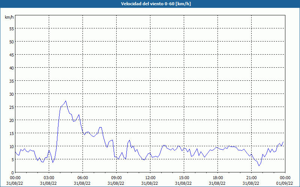Select the 55 value on the vertical axis

pyautogui.click(x=12, y=29)
